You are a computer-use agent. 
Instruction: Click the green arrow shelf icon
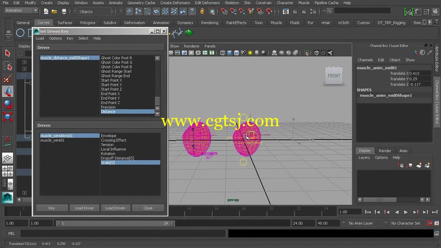click(x=189, y=33)
